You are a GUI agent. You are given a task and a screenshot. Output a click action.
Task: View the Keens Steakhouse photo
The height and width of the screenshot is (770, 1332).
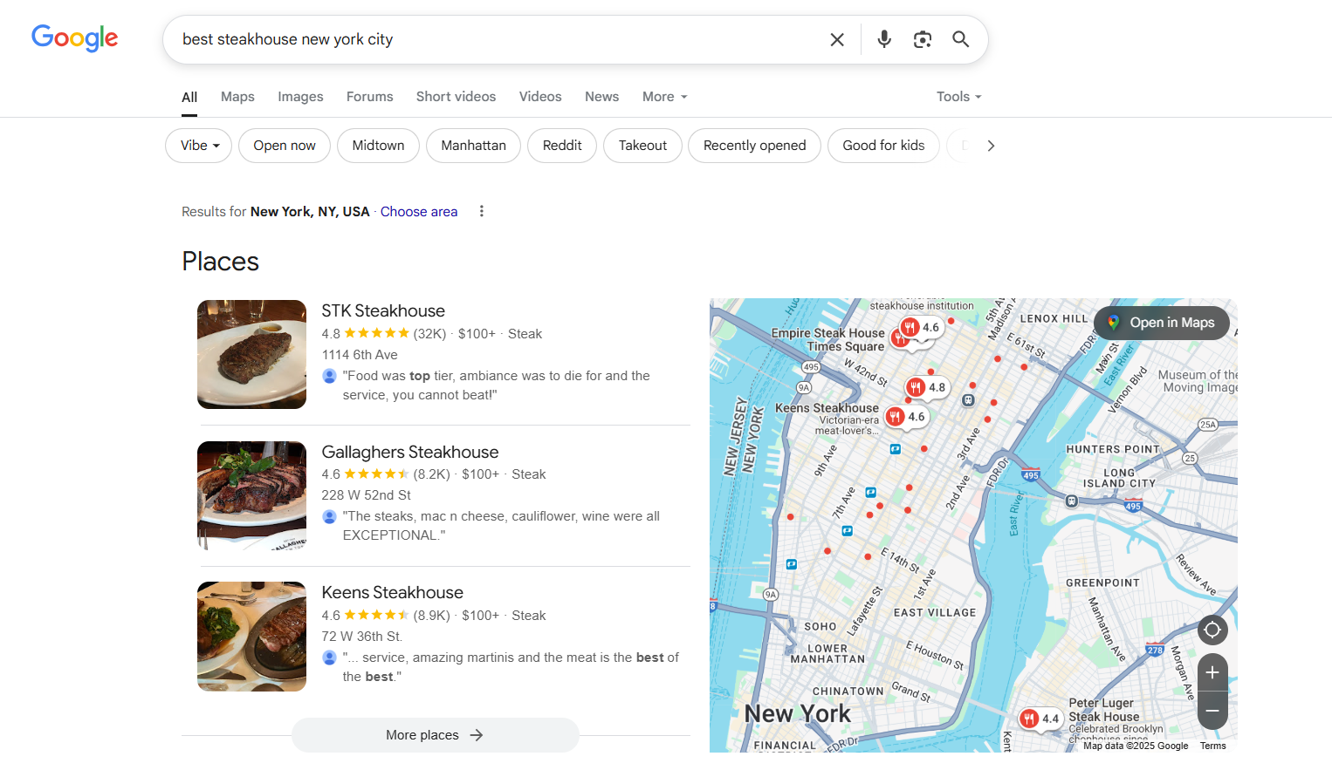click(x=251, y=637)
